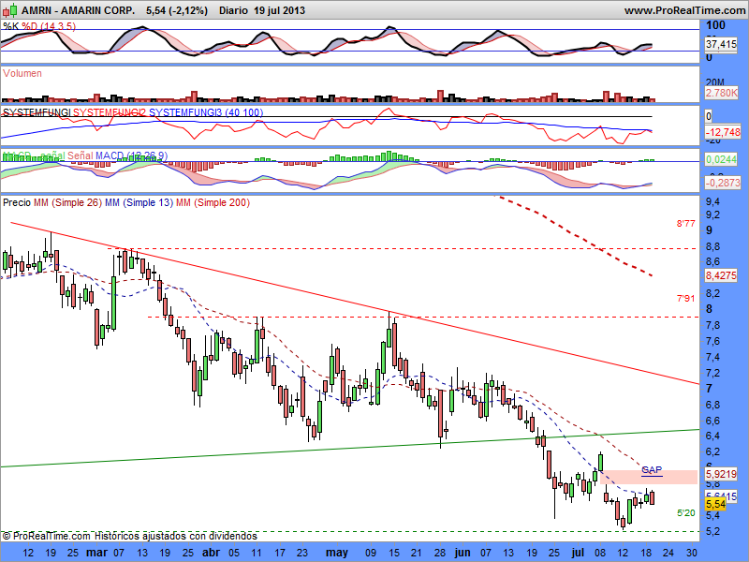Screen dimensions: 749x562
Task: Click the abr month on the date axis
Action: point(212,553)
